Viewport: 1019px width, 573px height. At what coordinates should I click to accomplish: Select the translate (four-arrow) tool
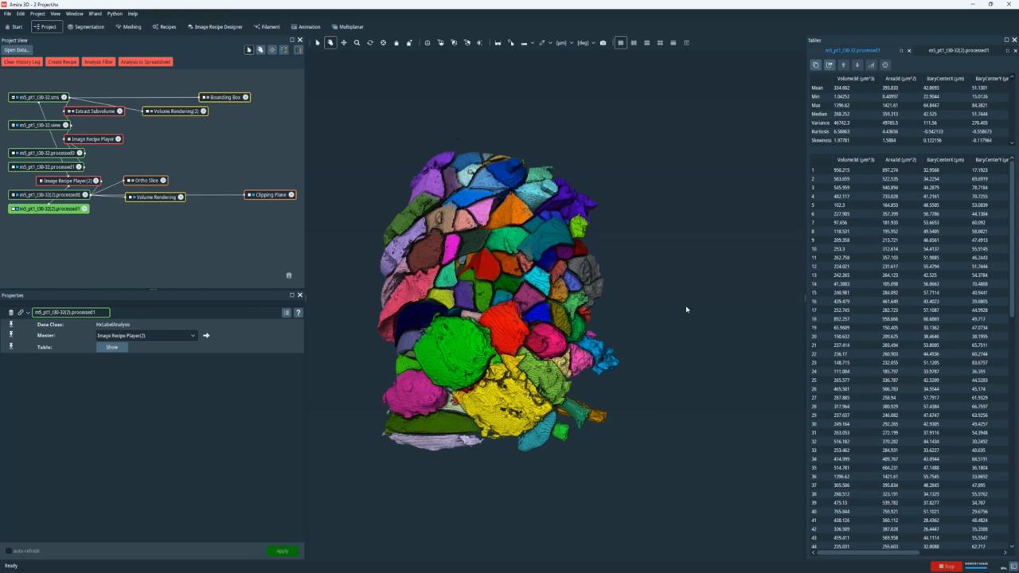point(344,43)
